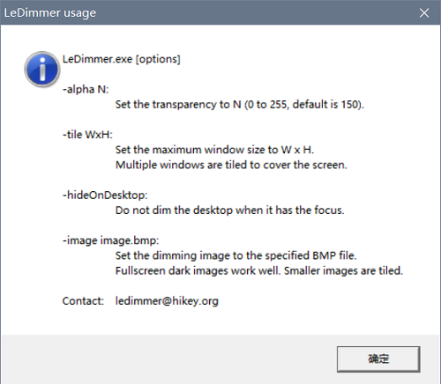Select the -hideOnDesktop: option label
Screen dimensions: 441x384
pos(105,195)
